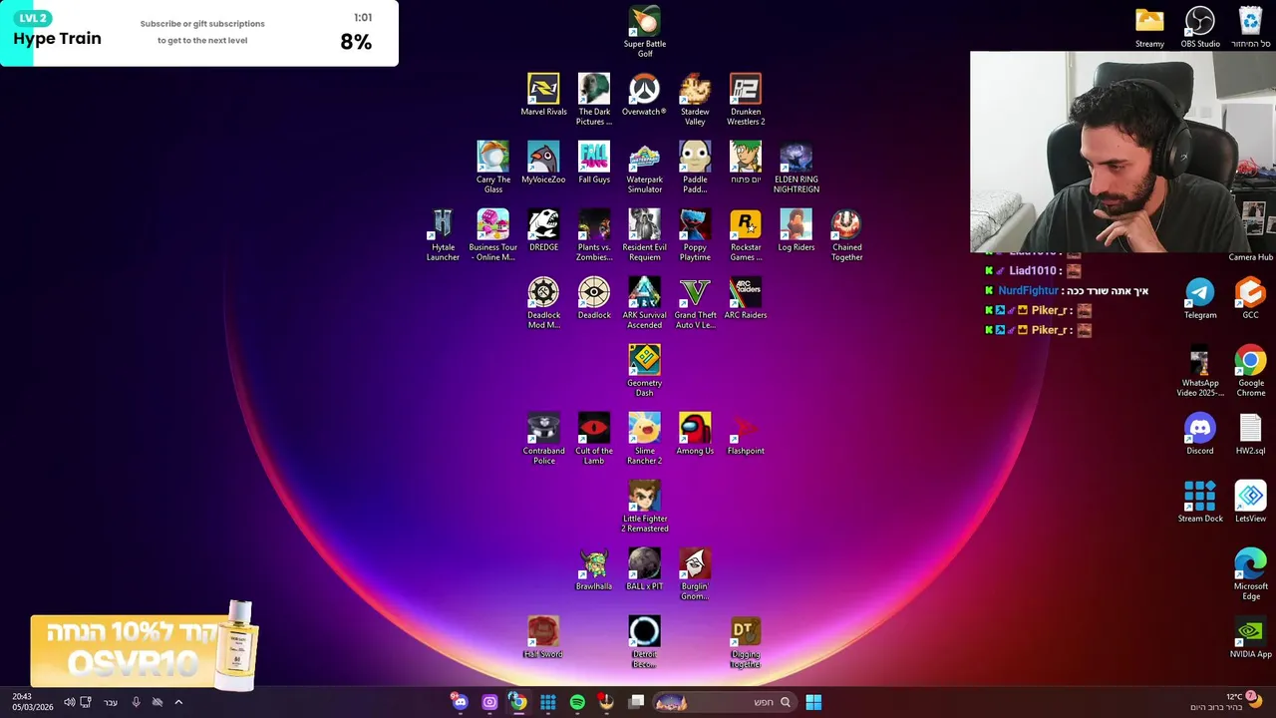The image size is (1276, 718).
Task: Open the weather widget showing 12°C
Action: (x=1228, y=702)
